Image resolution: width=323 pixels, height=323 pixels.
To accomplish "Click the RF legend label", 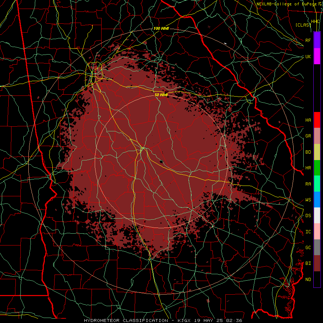I will (308, 40).
